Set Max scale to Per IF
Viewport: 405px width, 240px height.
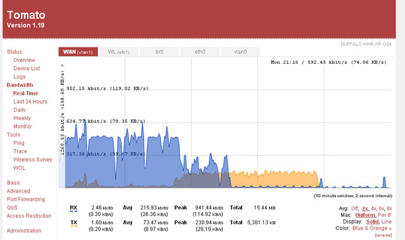click(385, 215)
